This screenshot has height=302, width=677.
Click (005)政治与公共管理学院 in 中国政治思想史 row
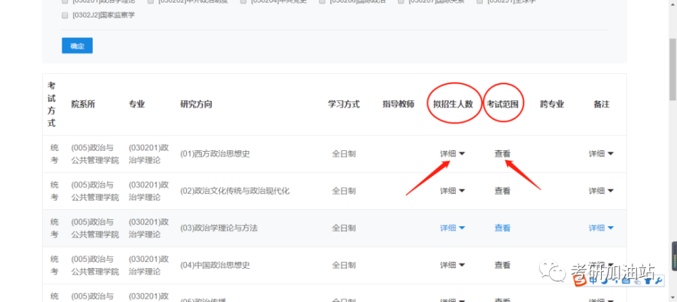pyautogui.click(x=95, y=265)
